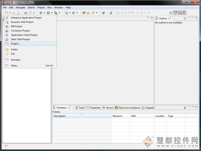Screen dimensions: 201x151
Task: Sort by the Type column header
Action: (176, 116)
